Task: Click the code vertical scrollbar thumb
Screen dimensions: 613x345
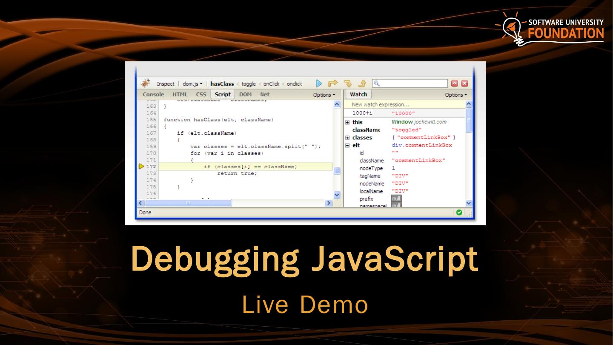Action: tap(337, 171)
